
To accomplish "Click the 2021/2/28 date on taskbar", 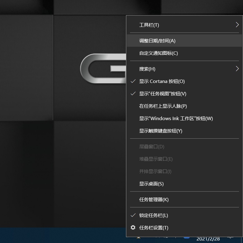I will pyautogui.click(x=208, y=239).
